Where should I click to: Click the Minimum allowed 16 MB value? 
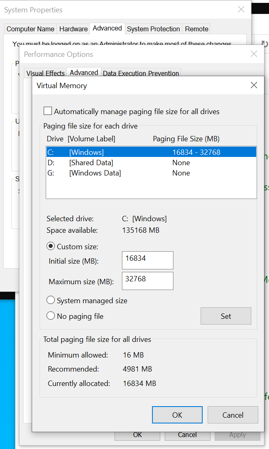tap(133, 355)
